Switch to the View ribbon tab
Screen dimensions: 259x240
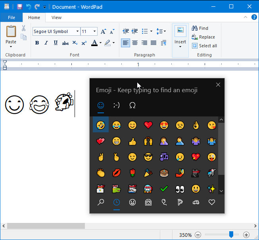[56, 17]
